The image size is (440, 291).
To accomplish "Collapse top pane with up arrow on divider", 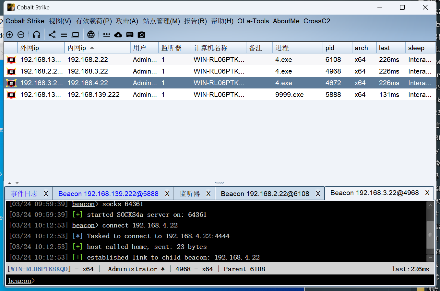I will 9,183.
